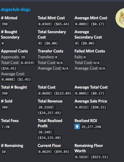The height and width of the screenshot is (162, 124).
Task: Select Current Floor value 0.0629Ξ ($99.84)
Action: tap(54, 152)
